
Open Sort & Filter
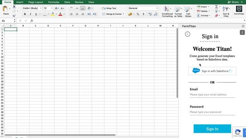pyautogui.click(x=226, y=11)
